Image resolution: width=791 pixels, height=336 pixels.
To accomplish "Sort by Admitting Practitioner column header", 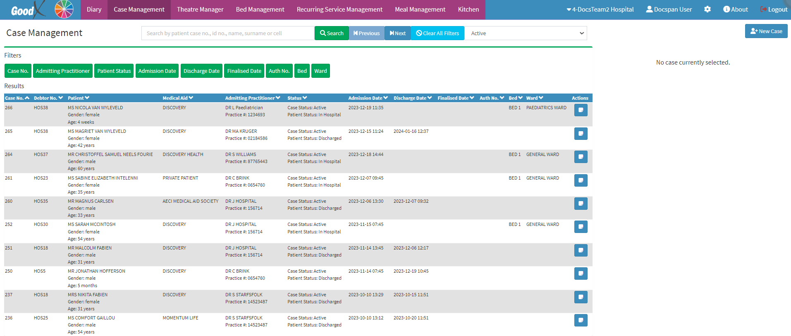I will pos(253,98).
